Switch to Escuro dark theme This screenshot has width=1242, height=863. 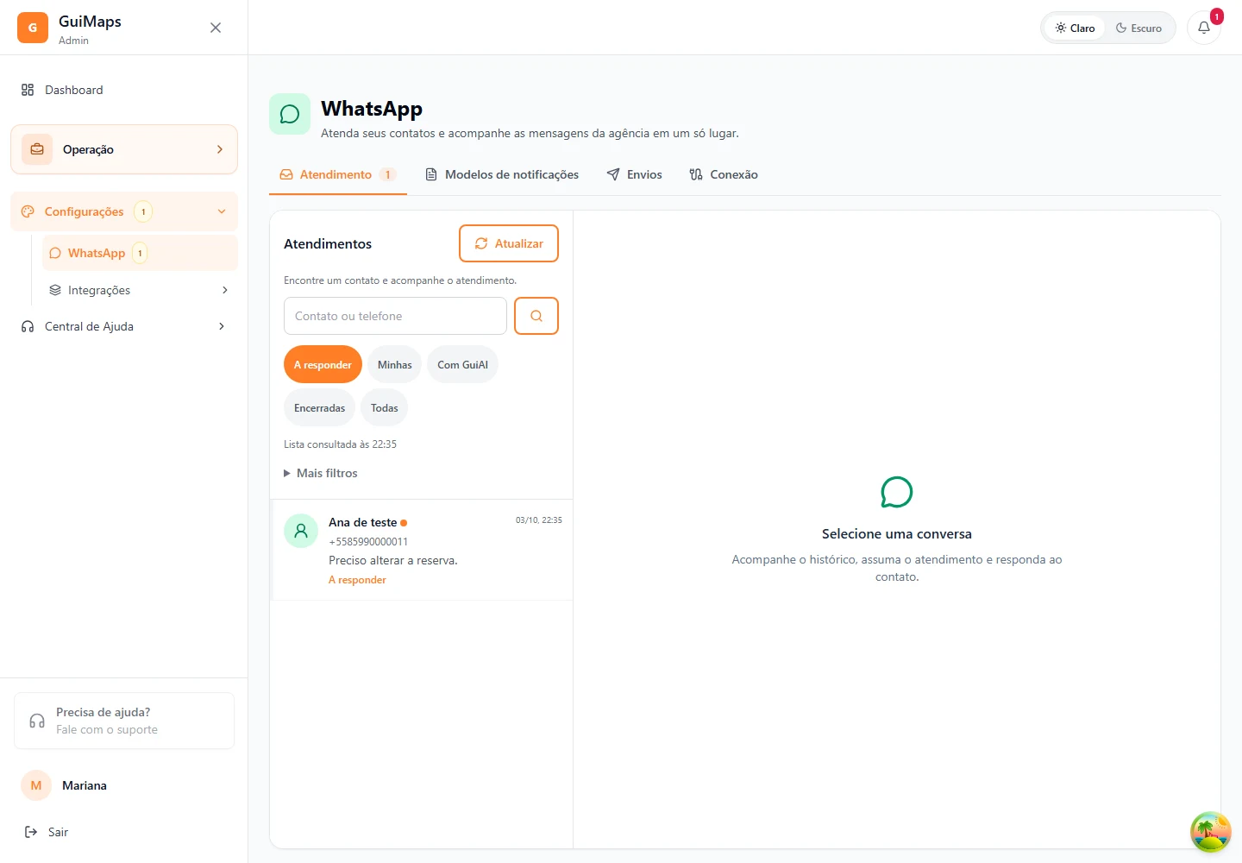(1138, 28)
